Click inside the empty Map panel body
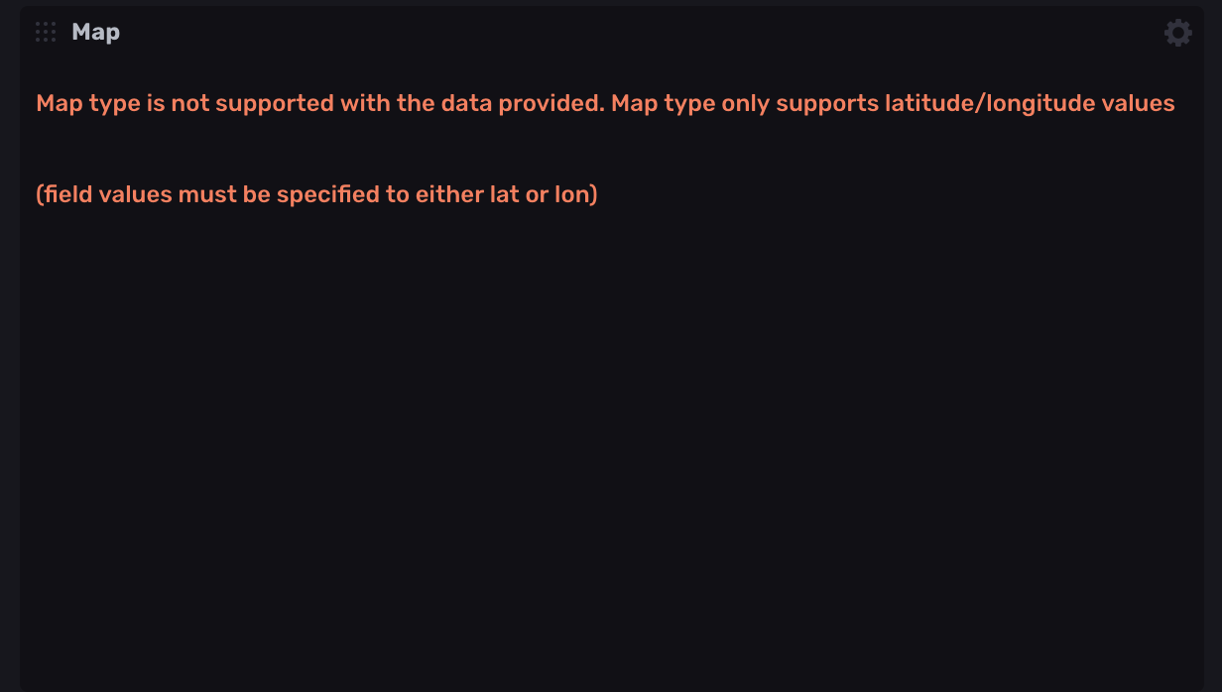The width and height of the screenshot is (1222, 692). (x=611, y=446)
